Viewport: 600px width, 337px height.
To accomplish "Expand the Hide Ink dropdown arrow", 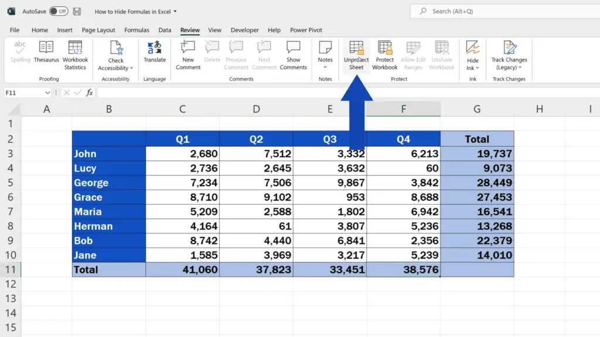I will point(477,68).
